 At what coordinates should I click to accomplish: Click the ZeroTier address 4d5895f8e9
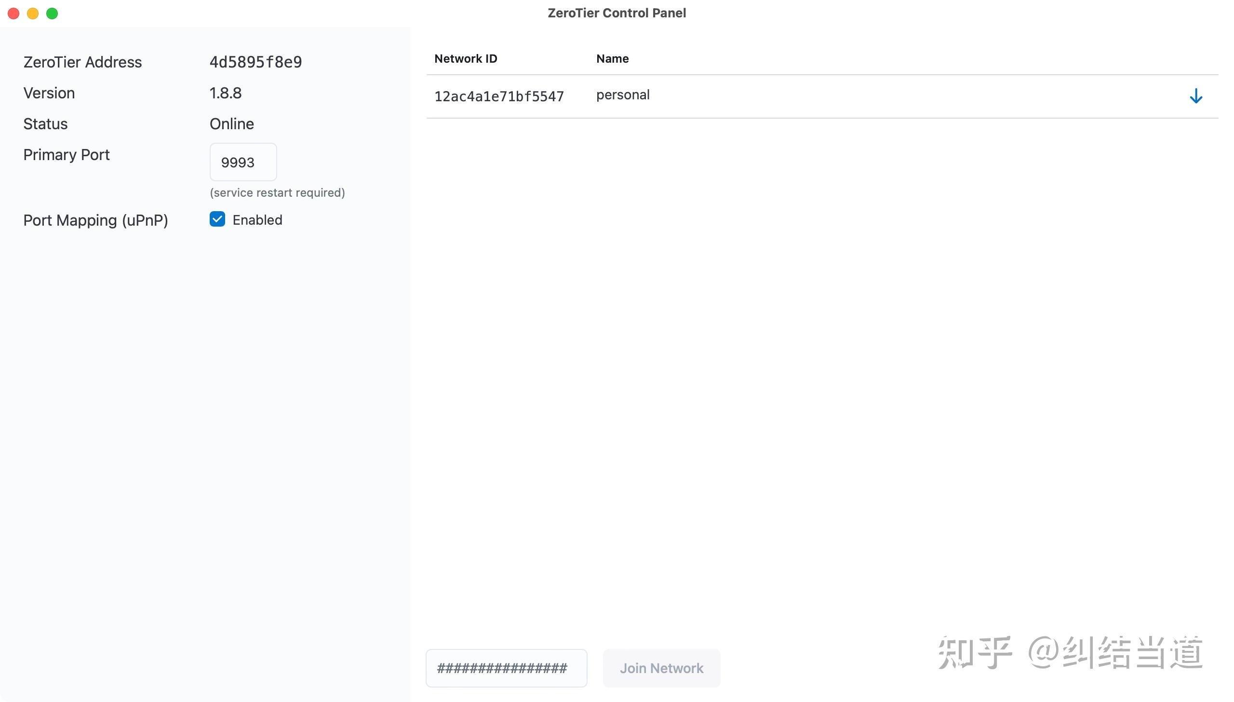click(255, 62)
